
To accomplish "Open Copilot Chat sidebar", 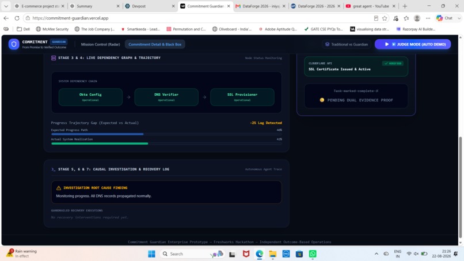I will coord(444,18).
